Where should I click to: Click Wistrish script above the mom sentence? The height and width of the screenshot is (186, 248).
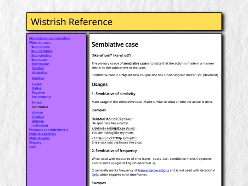pyautogui.click(x=114, y=129)
